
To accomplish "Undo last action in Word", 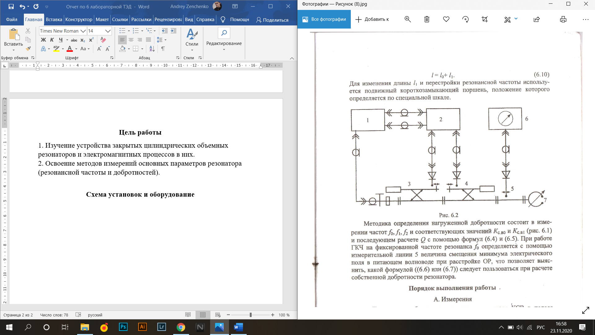I will click(x=22, y=7).
